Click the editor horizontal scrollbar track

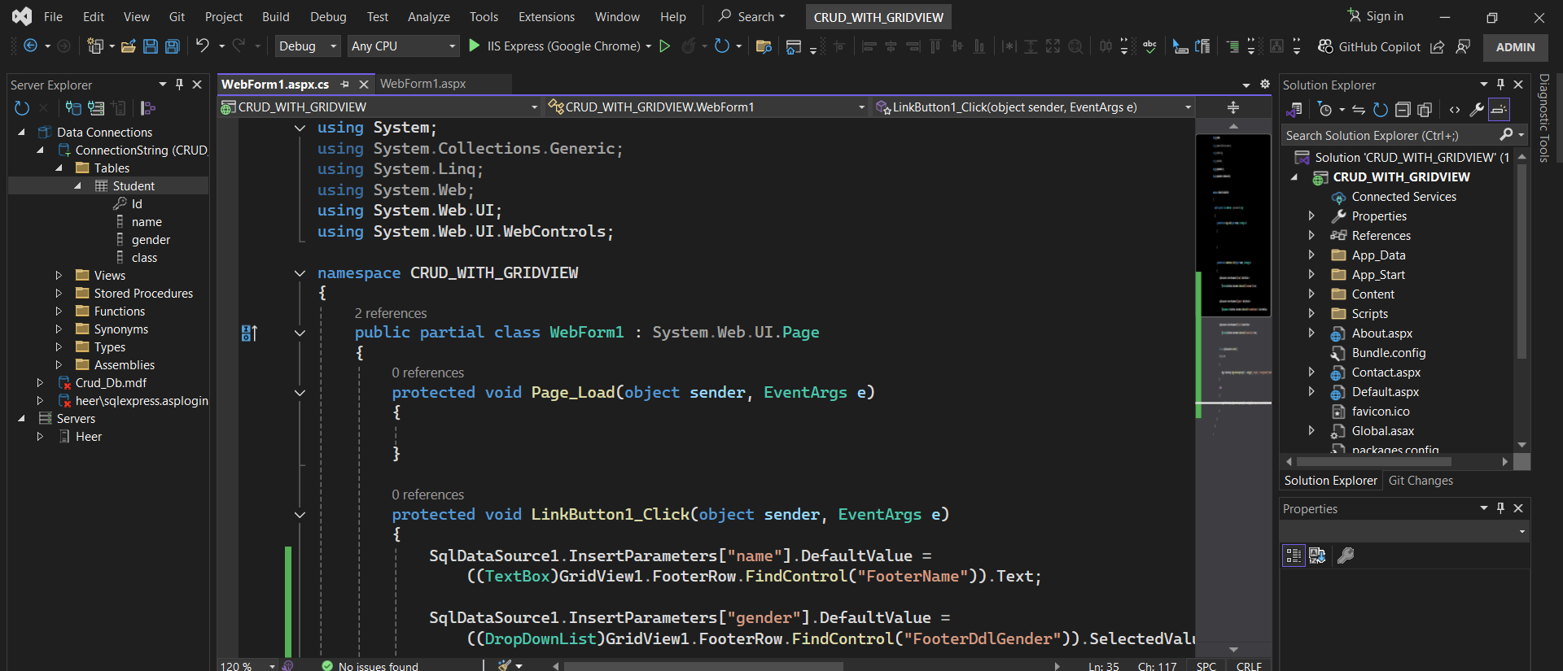pos(806,666)
